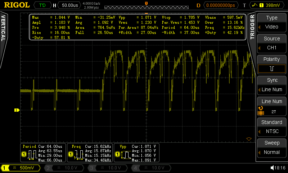Enable channel 2 at 10.0 V
The width and height of the screenshot is (288, 173).
(64, 168)
